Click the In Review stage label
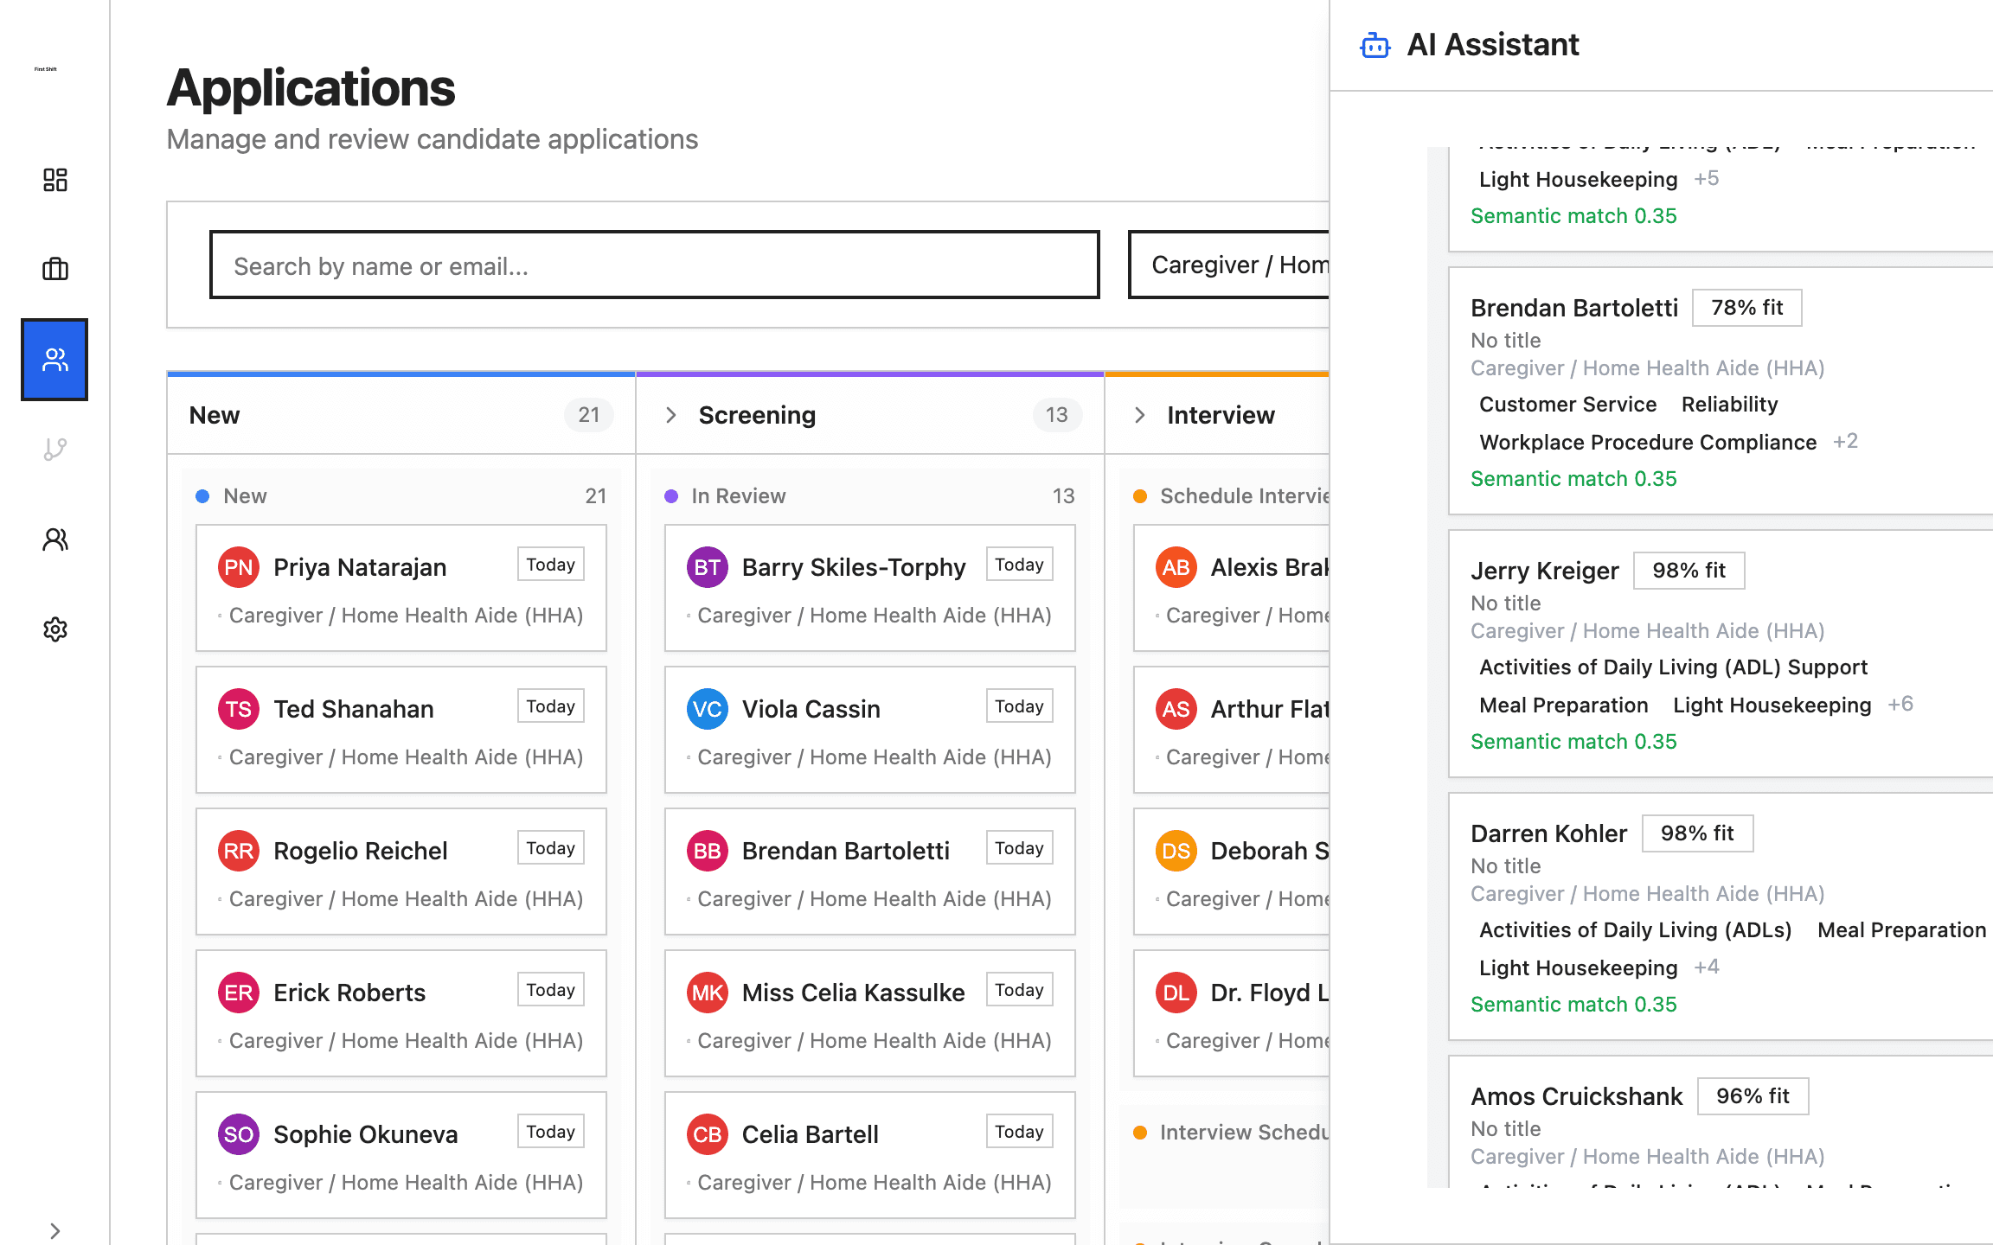1993x1245 pixels. [x=739, y=496]
